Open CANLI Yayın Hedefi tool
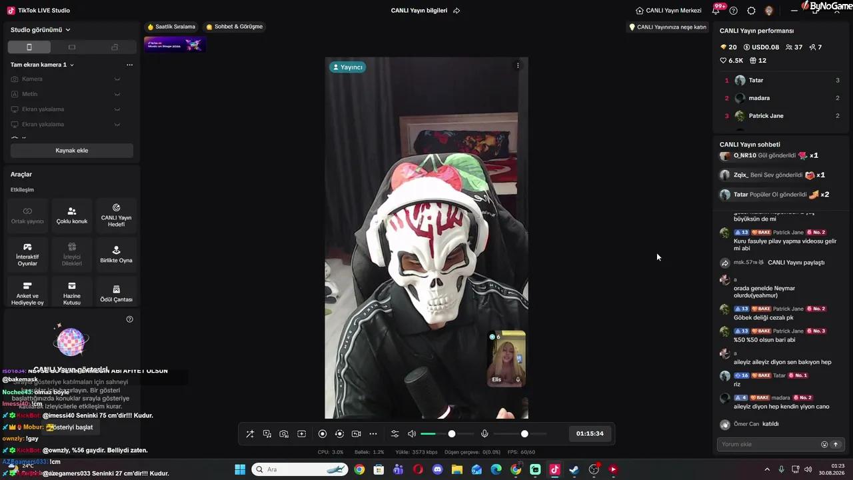This screenshot has width=853, height=480. pos(116,215)
